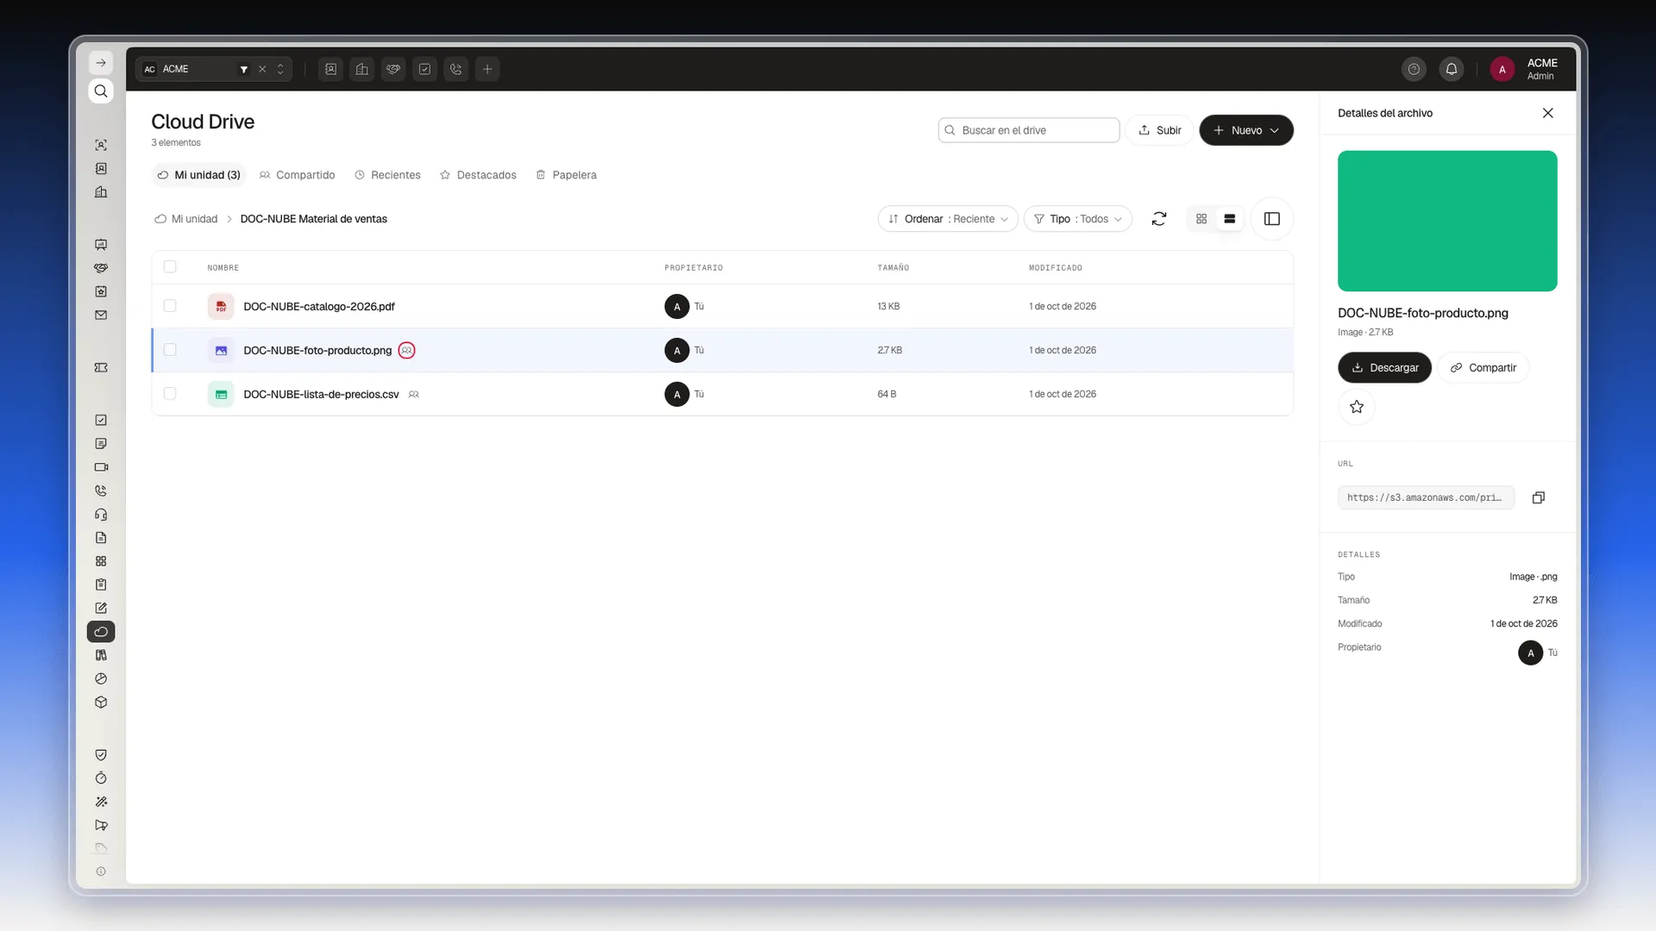Copy the file URL
This screenshot has height=931, width=1656.
pyautogui.click(x=1539, y=497)
